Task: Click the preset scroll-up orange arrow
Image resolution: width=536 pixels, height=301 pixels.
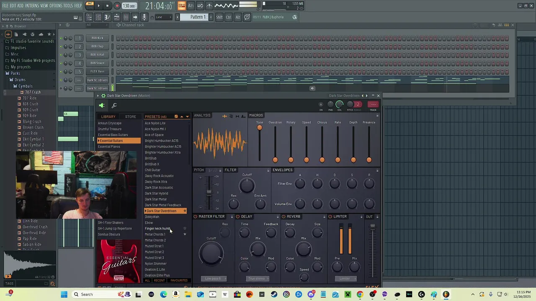Action: click(182, 117)
